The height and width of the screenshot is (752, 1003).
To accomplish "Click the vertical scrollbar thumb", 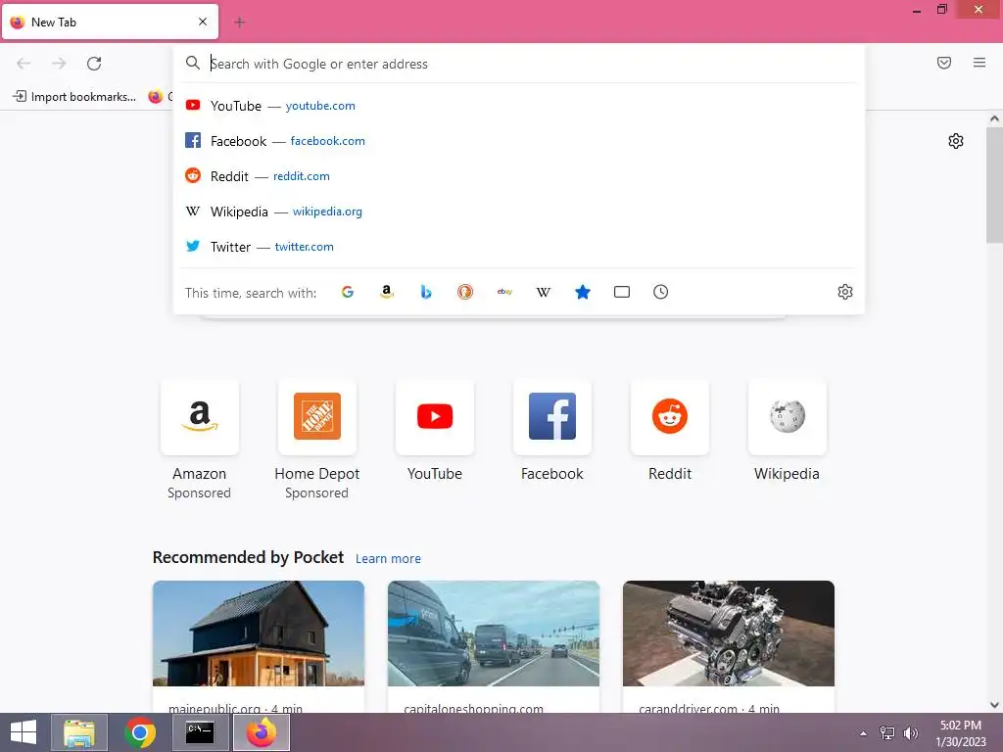I will click(x=994, y=185).
